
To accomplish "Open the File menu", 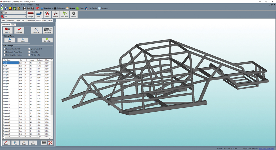I will pos(6,5).
